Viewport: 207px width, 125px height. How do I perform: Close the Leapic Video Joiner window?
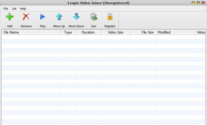(x=203, y=3)
